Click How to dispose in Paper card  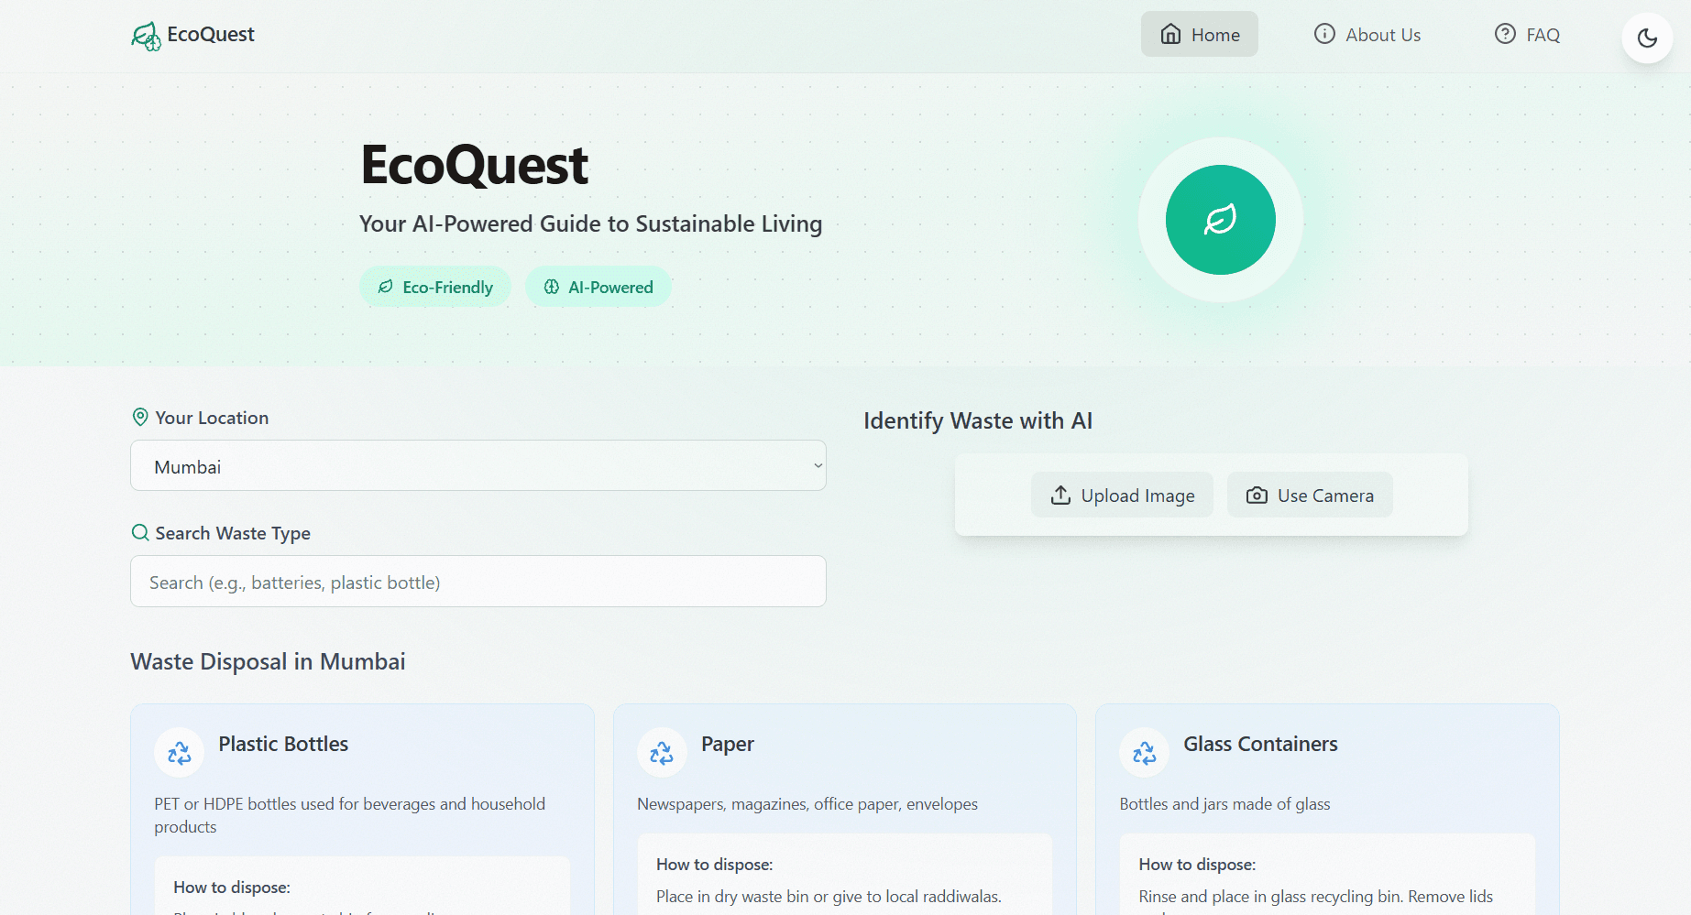[715, 865]
